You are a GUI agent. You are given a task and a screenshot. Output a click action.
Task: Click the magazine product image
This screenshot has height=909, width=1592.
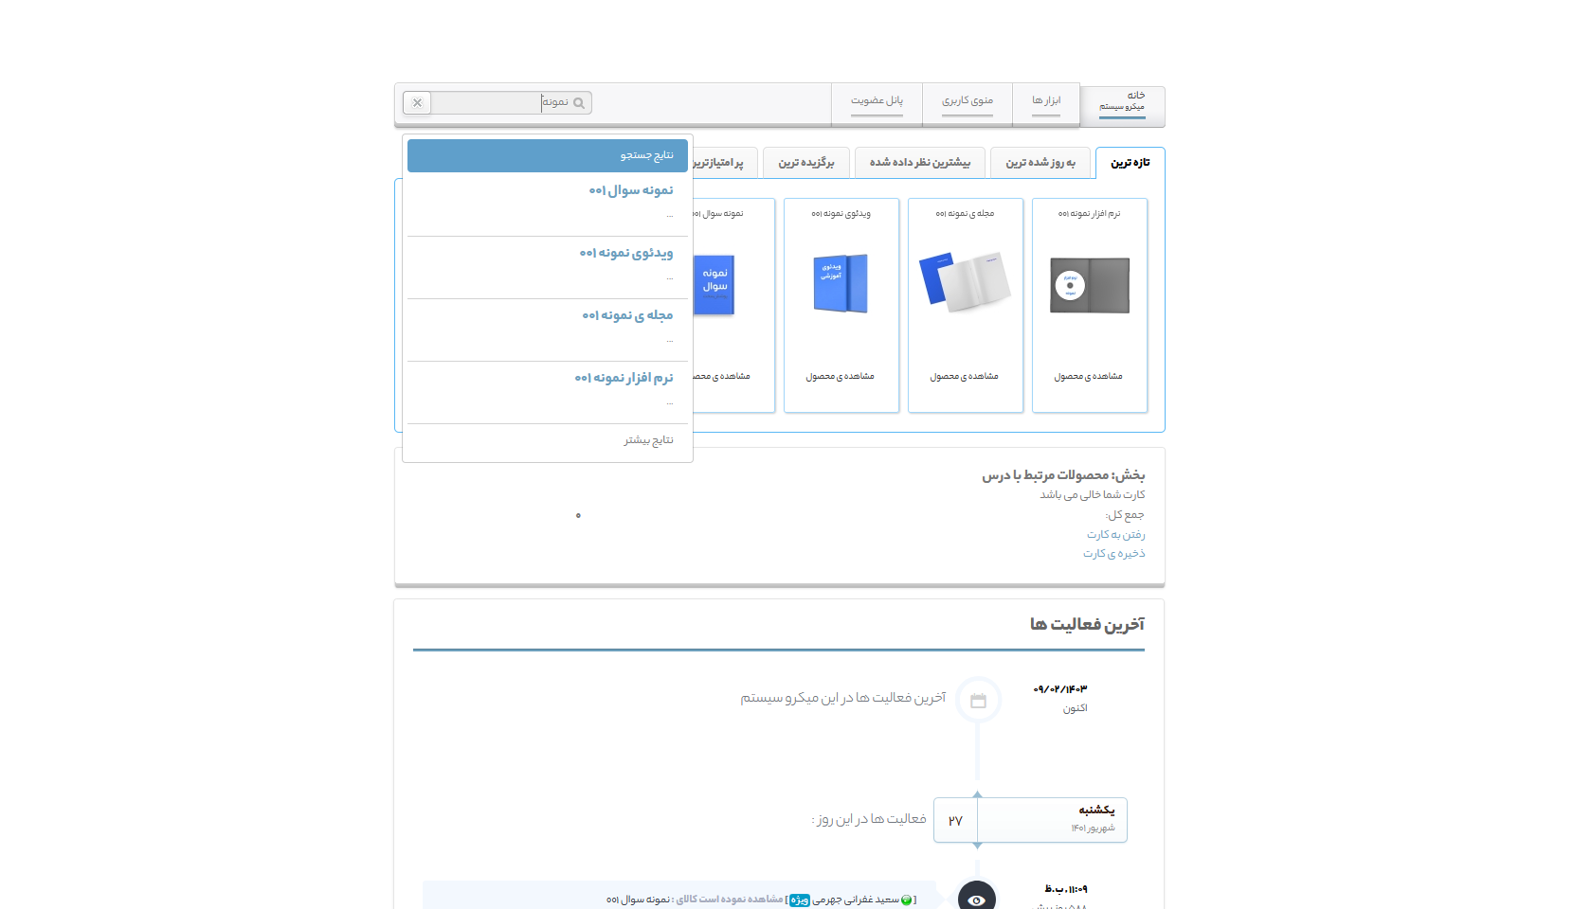click(965, 282)
